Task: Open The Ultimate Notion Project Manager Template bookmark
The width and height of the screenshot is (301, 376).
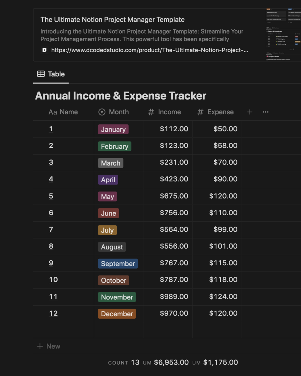Action: point(112,20)
